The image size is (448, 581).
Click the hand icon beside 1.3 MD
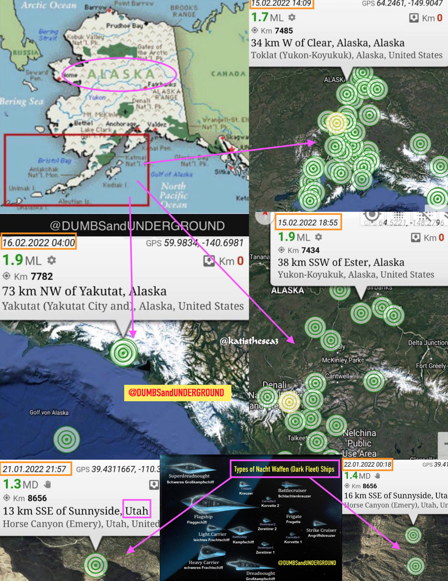(48, 484)
